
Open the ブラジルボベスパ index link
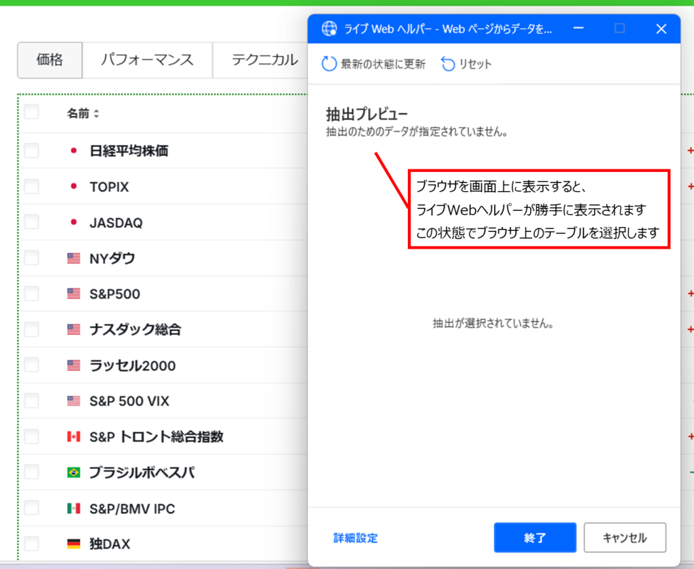tap(142, 473)
